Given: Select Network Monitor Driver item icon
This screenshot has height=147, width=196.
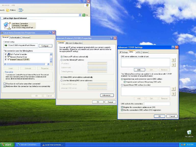Looking at the screenshot, I should [x=8, y=57].
